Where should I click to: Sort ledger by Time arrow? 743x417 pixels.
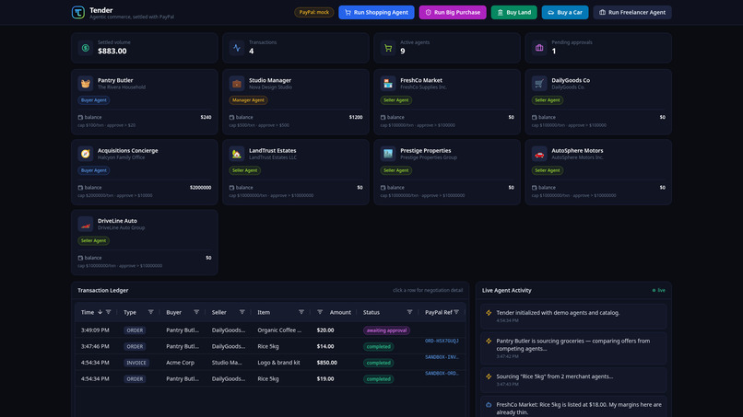[100, 312]
